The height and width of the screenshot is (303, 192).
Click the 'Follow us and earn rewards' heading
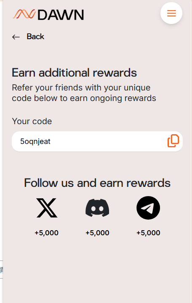coord(97,183)
